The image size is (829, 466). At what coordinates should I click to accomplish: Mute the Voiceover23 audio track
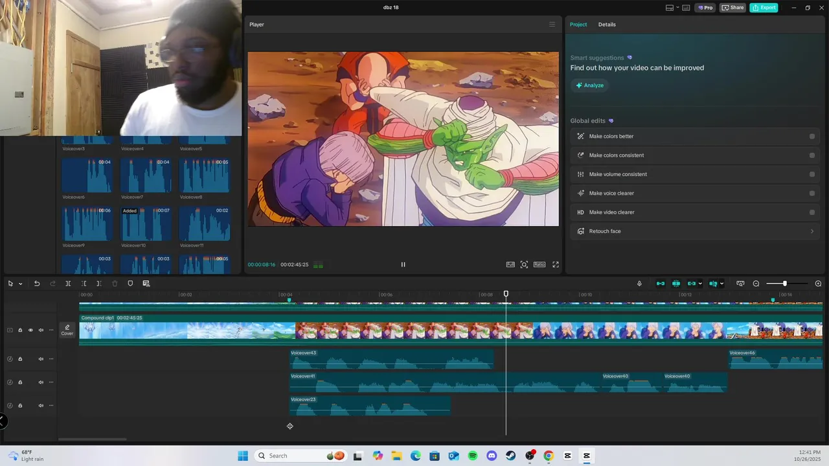pos(41,406)
